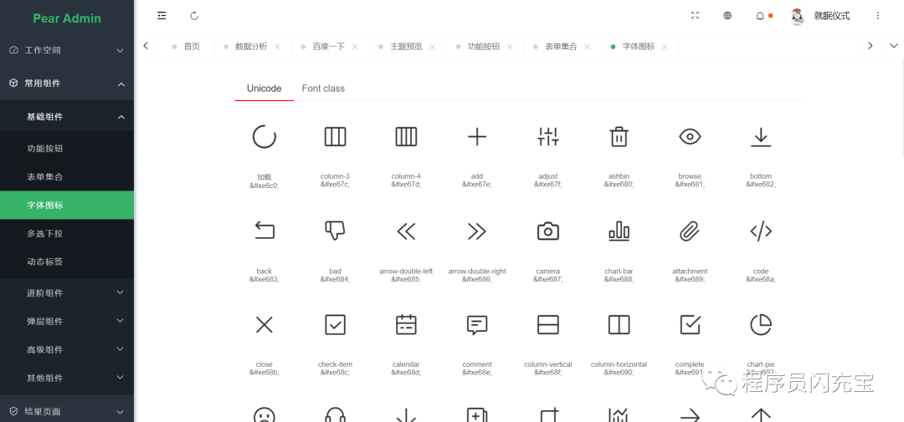
Task: Open tab list dropdown arrow
Action: tap(893, 46)
